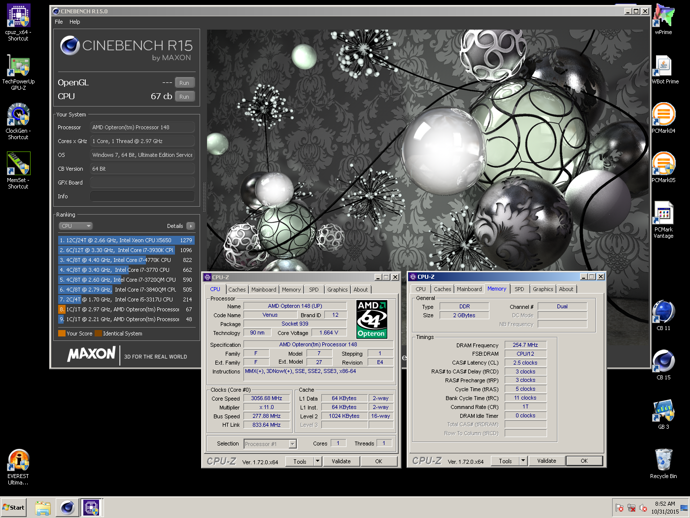Click Tools button in left CPU-Z
The width and height of the screenshot is (690, 518).
pos(300,462)
